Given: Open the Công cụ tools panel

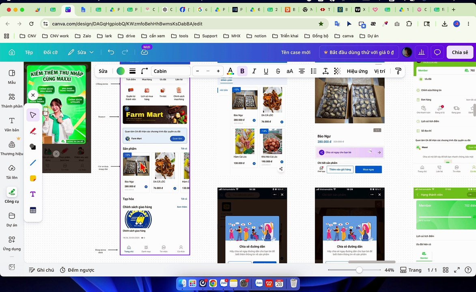Looking at the screenshot, I should [x=11, y=195].
